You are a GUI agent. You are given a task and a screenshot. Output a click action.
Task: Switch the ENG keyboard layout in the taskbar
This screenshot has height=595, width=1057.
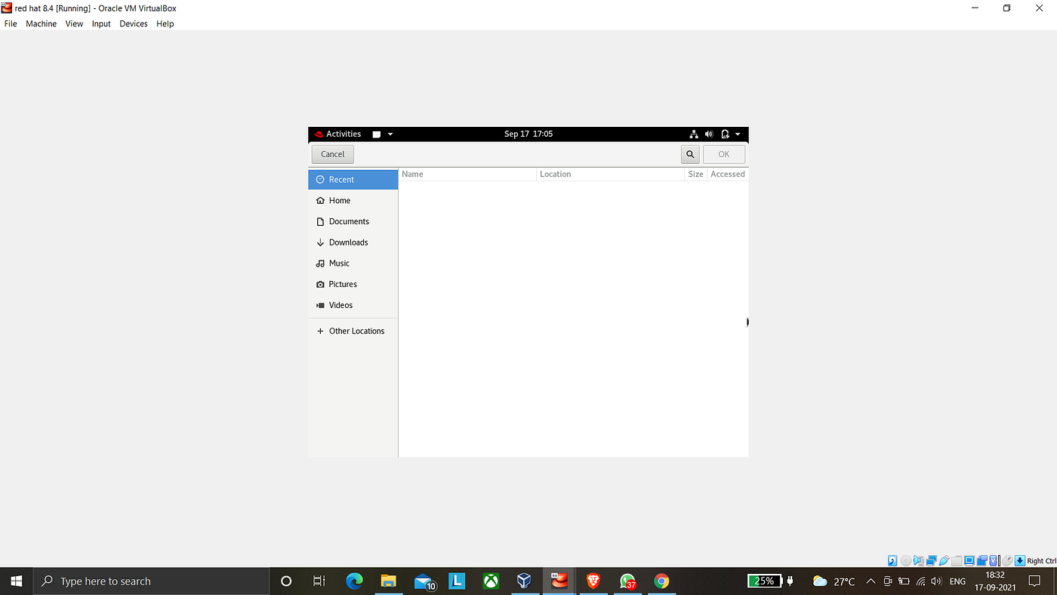point(957,581)
